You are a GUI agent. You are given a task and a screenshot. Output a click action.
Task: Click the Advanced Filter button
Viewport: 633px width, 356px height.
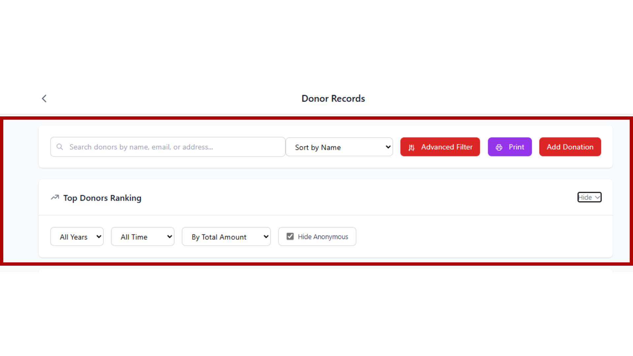pyautogui.click(x=440, y=147)
